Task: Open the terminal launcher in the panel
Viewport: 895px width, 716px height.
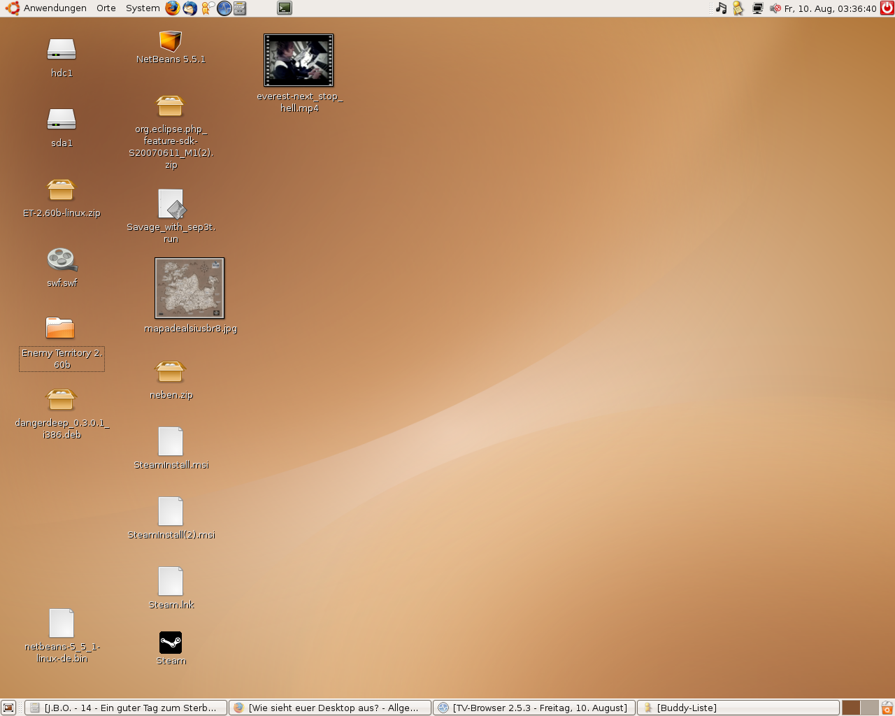Action: [x=285, y=8]
